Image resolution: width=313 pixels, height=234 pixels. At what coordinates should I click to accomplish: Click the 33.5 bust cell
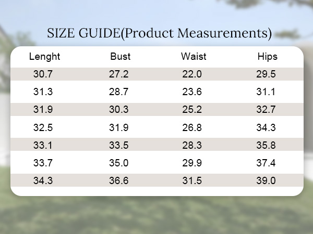click(x=118, y=145)
